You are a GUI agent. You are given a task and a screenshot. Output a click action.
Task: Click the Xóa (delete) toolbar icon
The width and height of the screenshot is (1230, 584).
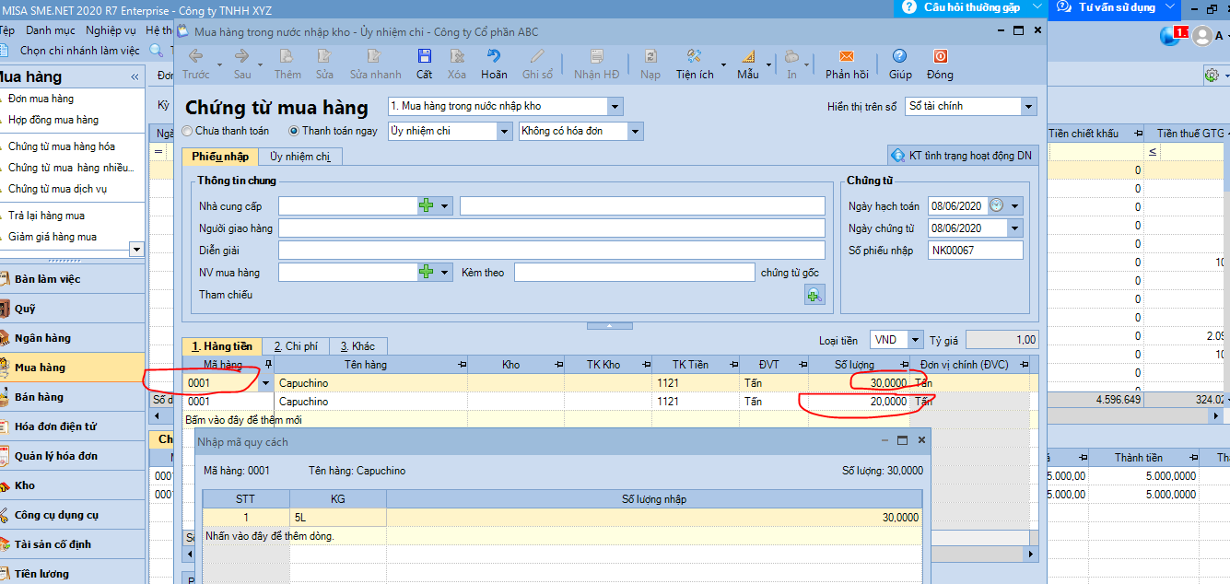(x=457, y=56)
